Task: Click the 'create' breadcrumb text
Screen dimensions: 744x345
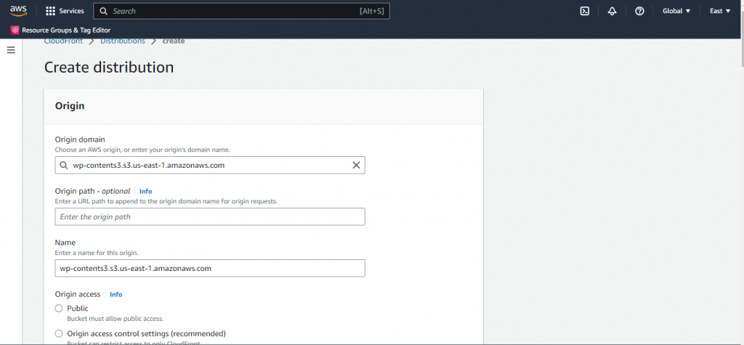Action: click(x=174, y=41)
